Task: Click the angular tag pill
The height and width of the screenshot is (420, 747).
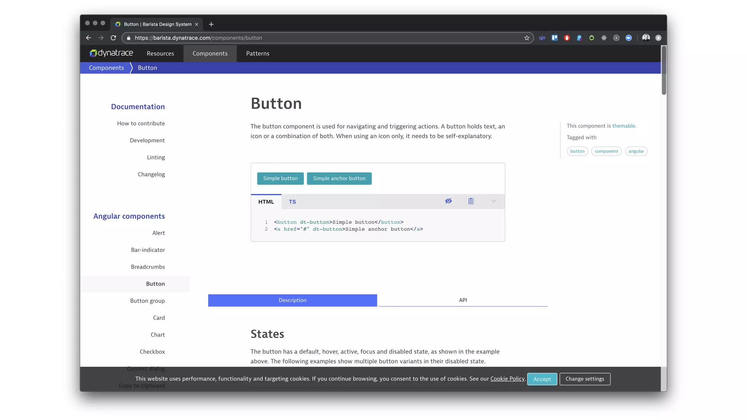Action: (636, 151)
